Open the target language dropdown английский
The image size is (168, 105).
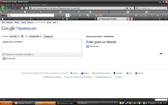point(35,36)
